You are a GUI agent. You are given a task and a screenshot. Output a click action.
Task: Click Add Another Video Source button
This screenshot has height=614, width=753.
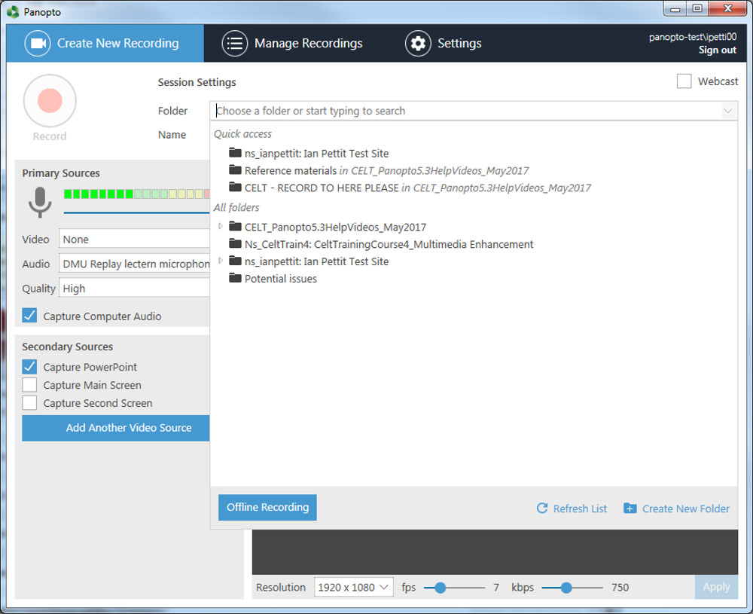pyautogui.click(x=116, y=428)
